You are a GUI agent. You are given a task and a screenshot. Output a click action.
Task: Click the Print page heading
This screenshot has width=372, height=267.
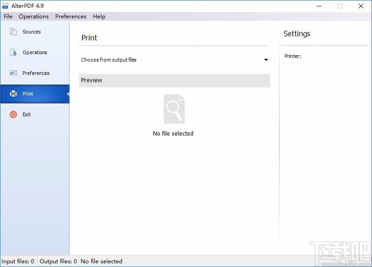click(89, 38)
